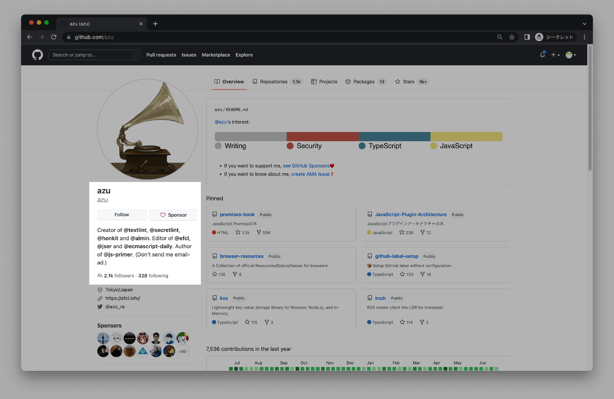Open the 2.1k followers link
The image size is (614, 399).
point(116,276)
